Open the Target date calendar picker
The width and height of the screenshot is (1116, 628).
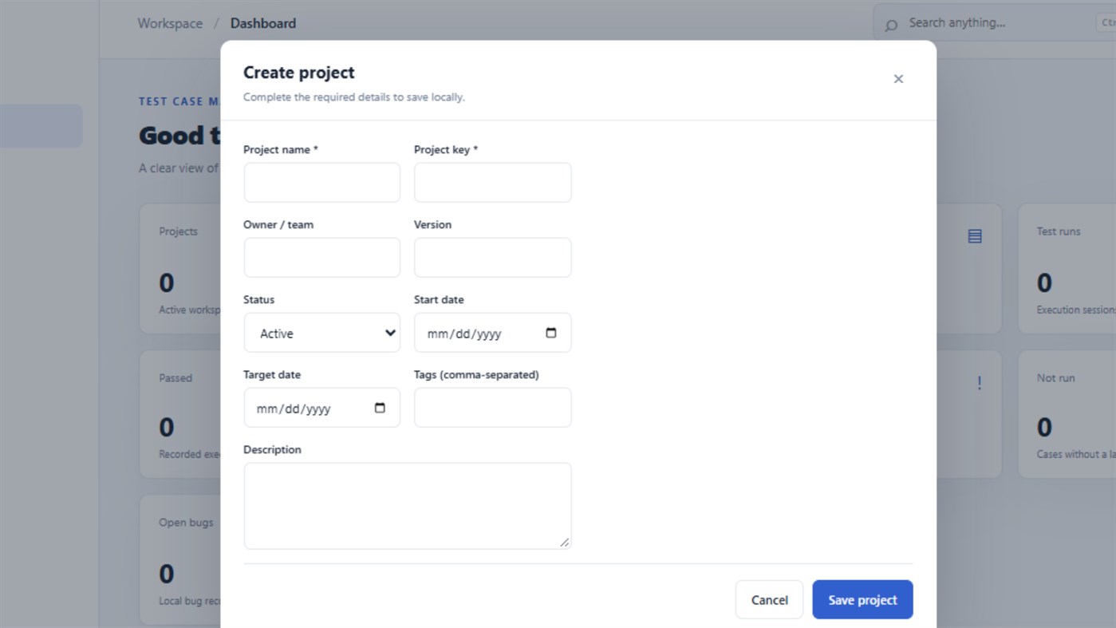click(x=380, y=408)
